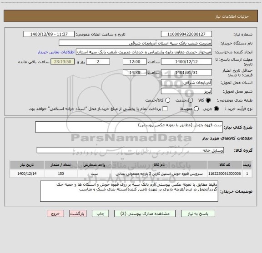Click the need date cell 1400/12/14
This screenshot has height=253, width=262.
coord(27,174)
